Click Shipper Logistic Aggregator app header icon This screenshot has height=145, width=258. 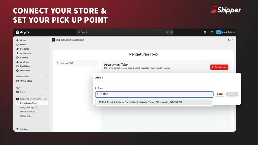tap(53, 40)
